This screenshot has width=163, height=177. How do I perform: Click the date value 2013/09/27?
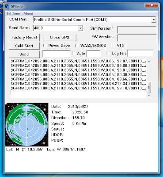78,107
